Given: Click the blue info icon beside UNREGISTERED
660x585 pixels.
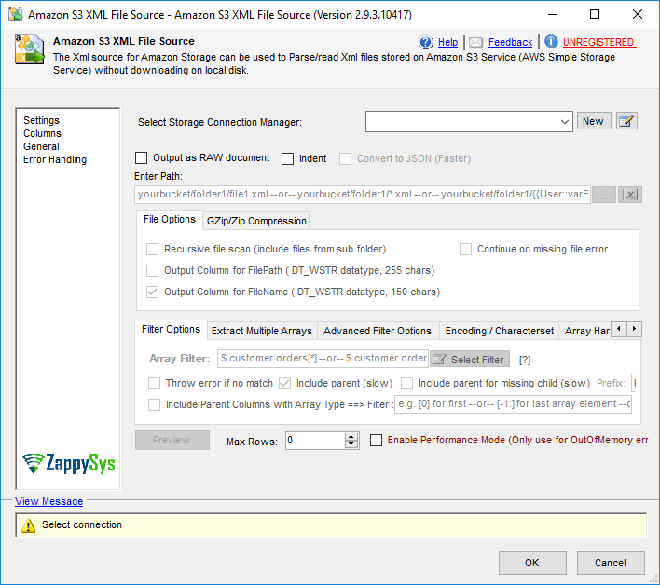Looking at the screenshot, I should [551, 41].
